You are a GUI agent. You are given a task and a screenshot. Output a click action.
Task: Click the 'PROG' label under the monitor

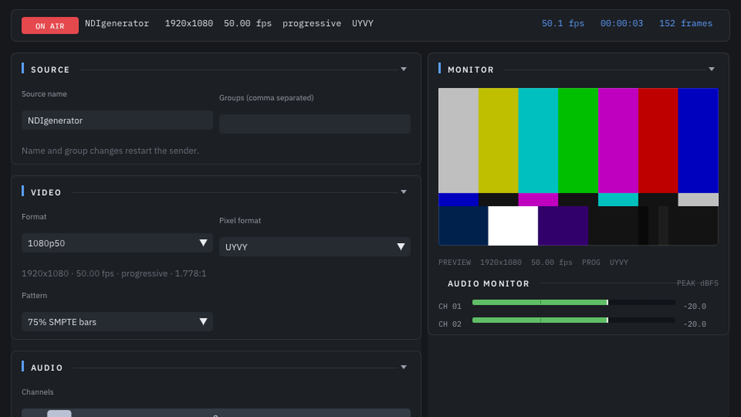coord(591,262)
